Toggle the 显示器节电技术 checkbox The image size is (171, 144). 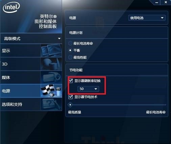tap(71, 97)
